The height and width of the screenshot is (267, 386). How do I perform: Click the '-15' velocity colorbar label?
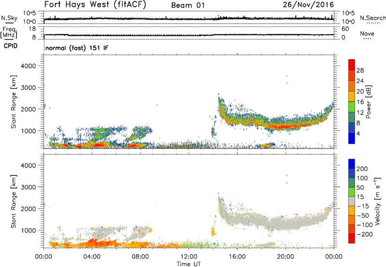point(363,206)
